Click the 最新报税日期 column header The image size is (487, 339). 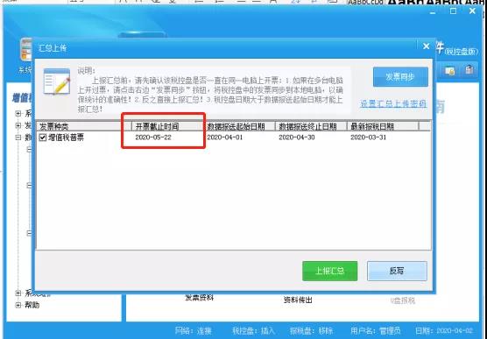[383, 126]
